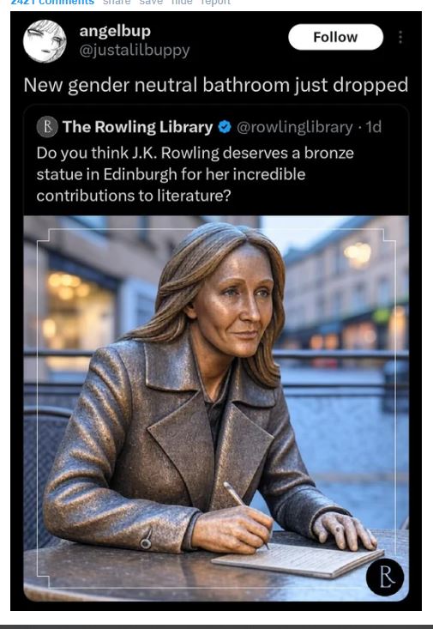Click the 1d timestamp

point(373,127)
